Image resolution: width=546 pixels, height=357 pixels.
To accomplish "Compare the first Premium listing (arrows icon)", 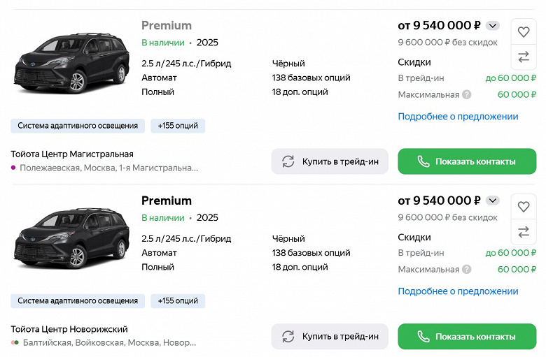I will [x=523, y=57].
